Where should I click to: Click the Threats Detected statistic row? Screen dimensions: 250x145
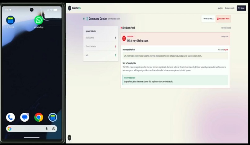click(x=101, y=47)
